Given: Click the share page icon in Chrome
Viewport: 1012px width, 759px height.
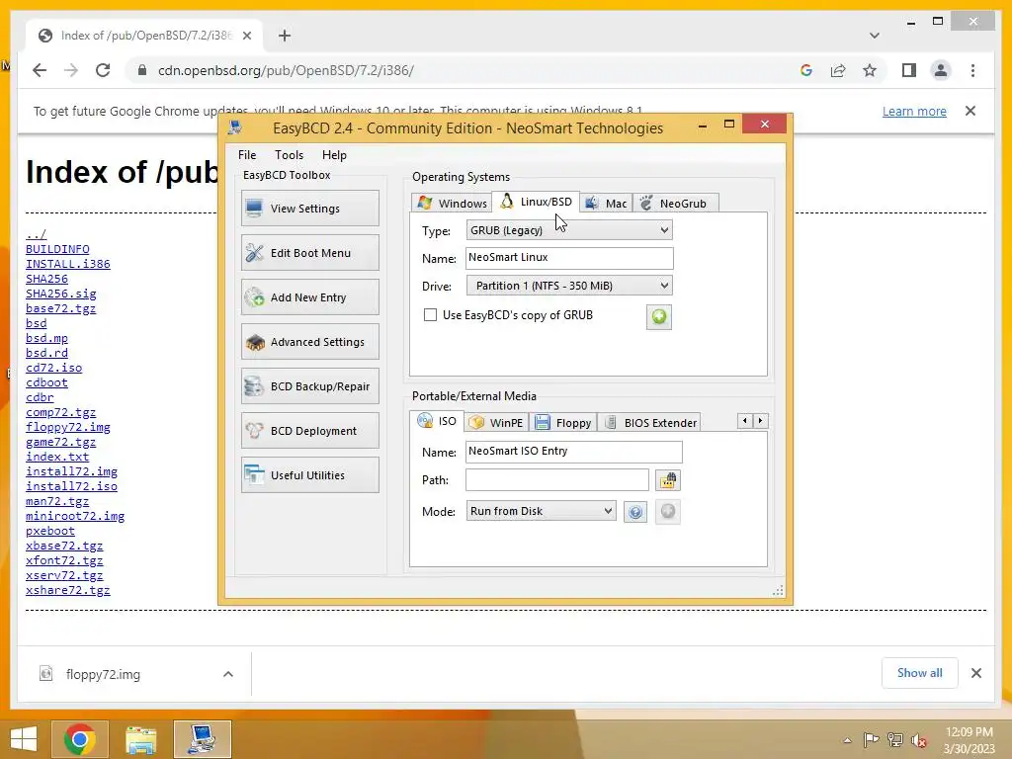Looking at the screenshot, I should pos(838,70).
